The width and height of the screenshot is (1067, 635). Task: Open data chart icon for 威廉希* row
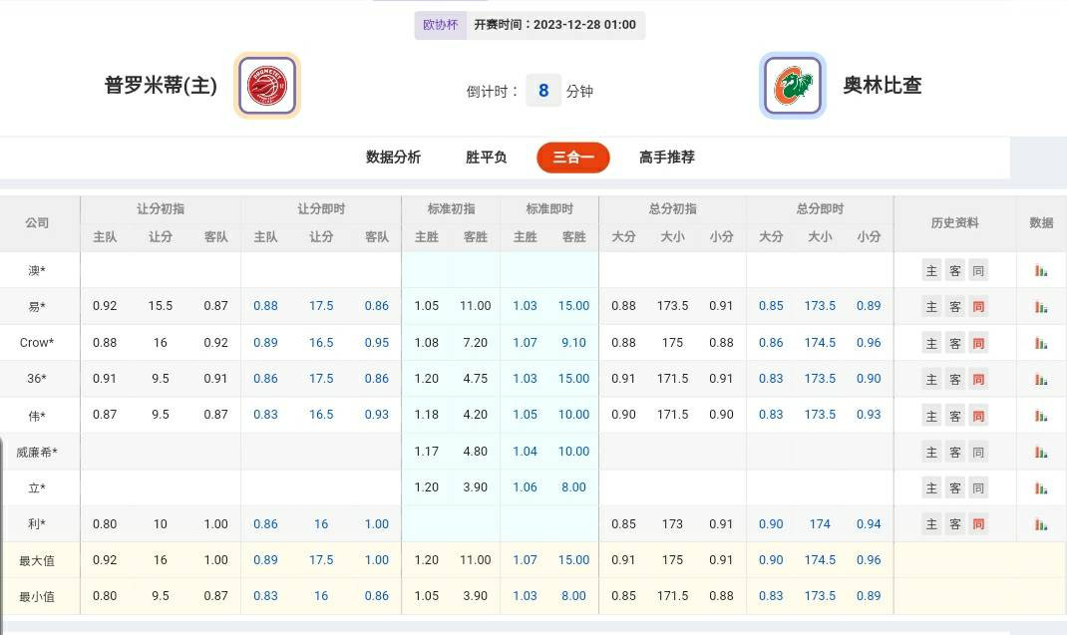pos(1040,452)
